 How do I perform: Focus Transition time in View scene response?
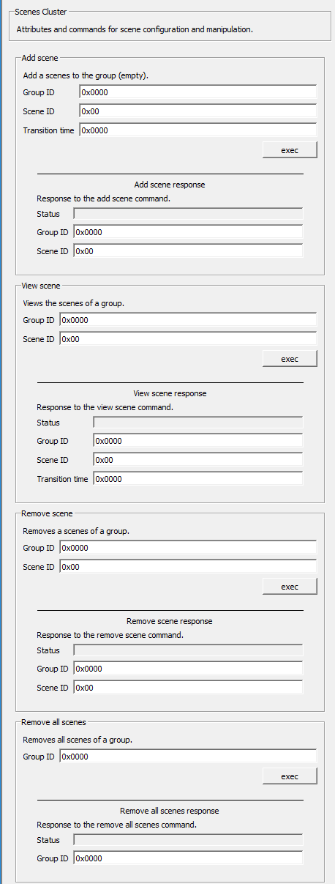click(x=197, y=479)
